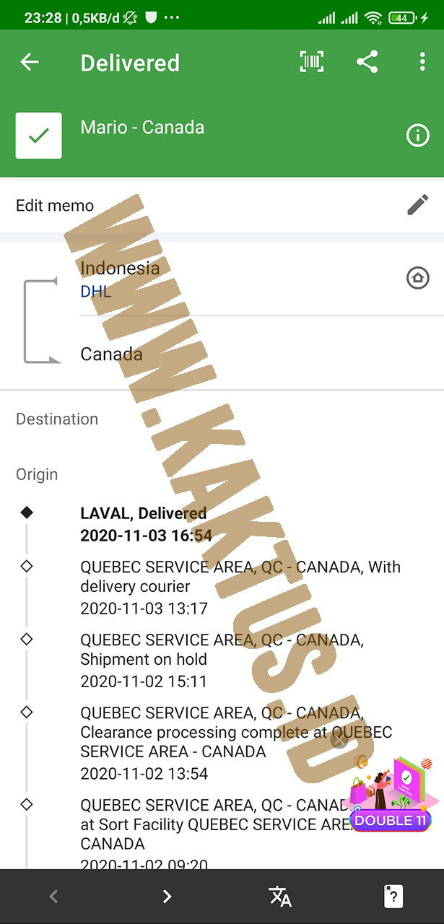Open the DHL carrier link

96,292
